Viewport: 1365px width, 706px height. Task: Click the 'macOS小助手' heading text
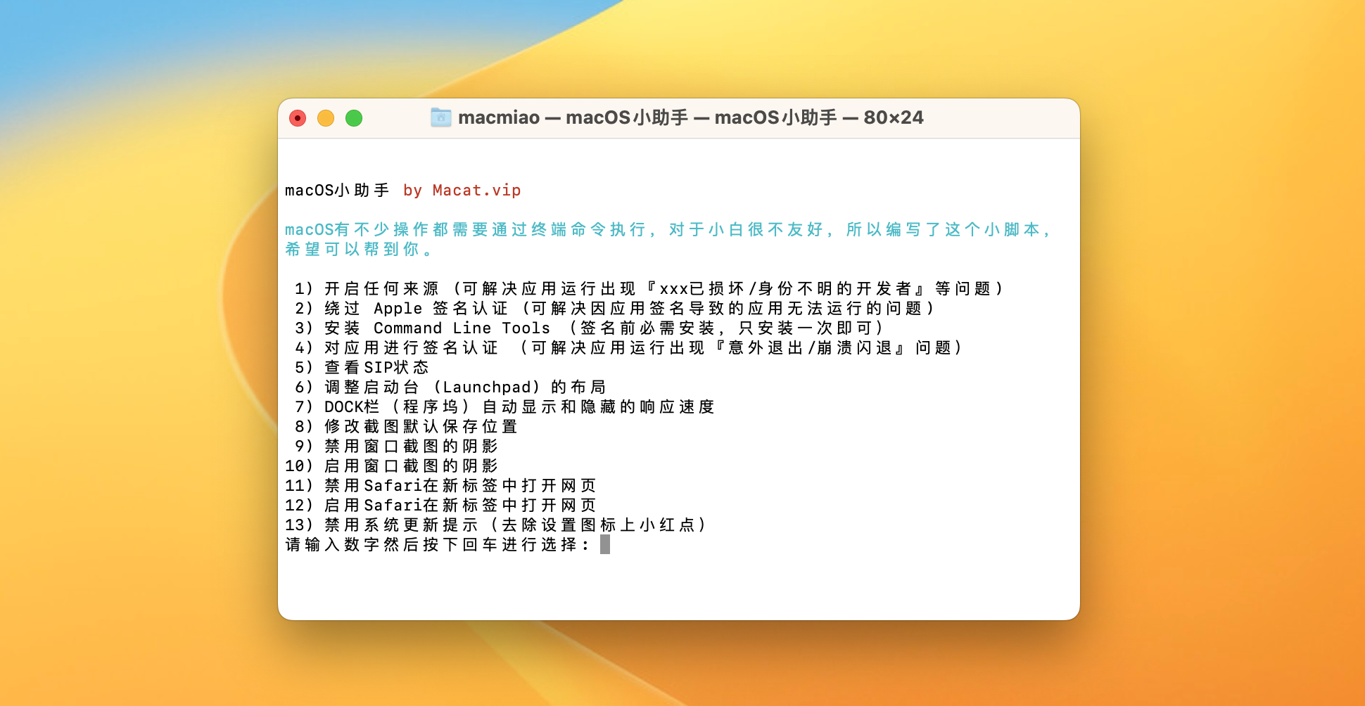[336, 191]
